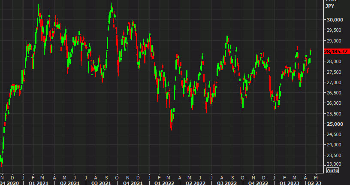The width and height of the screenshot is (350, 185).
Task: Click the 28,000 price axis label
Action: [335, 61]
